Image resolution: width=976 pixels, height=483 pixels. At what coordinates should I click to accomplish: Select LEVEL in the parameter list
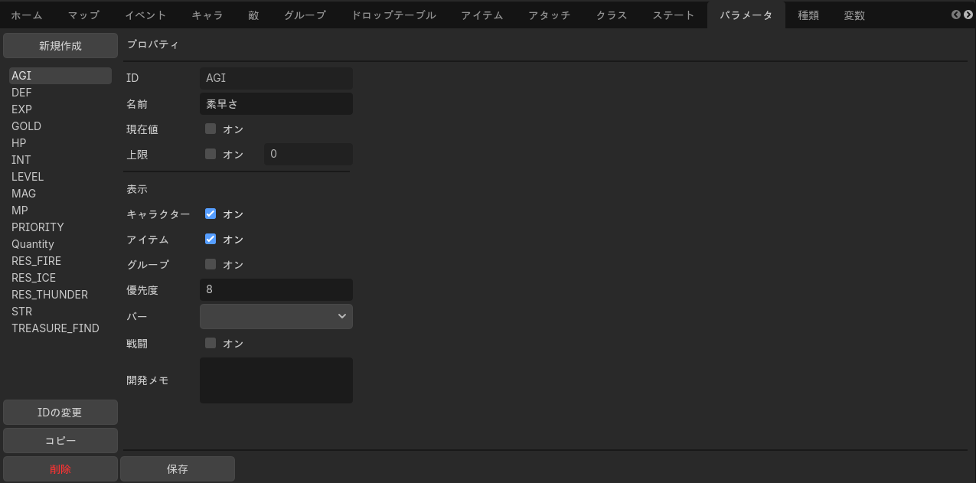[x=60, y=177]
